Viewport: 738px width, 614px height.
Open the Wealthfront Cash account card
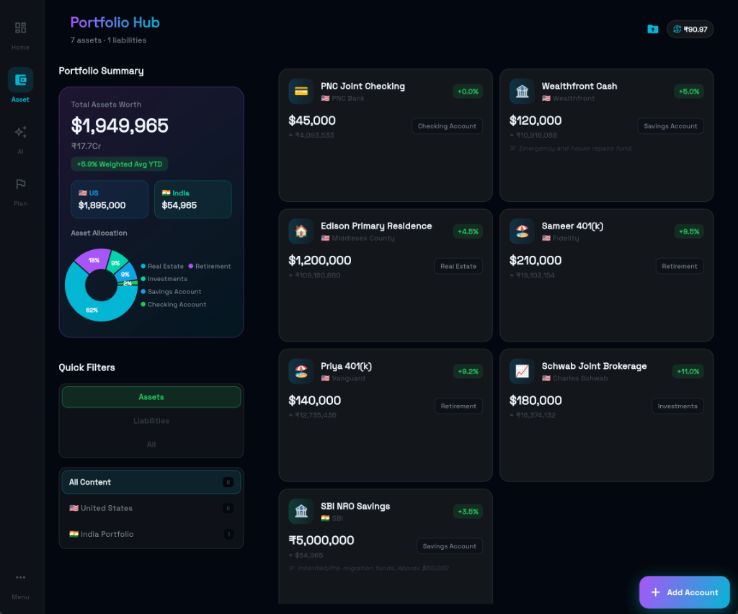point(606,135)
